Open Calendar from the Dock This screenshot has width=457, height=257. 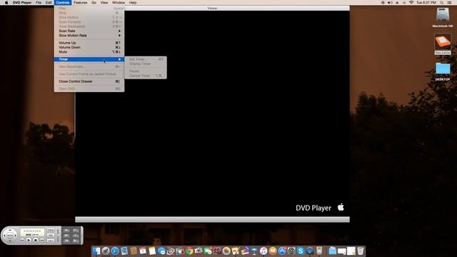(x=143, y=251)
